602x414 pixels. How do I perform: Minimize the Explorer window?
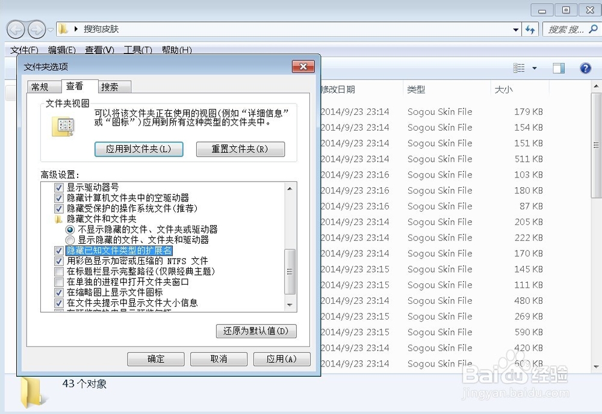tap(542, 10)
